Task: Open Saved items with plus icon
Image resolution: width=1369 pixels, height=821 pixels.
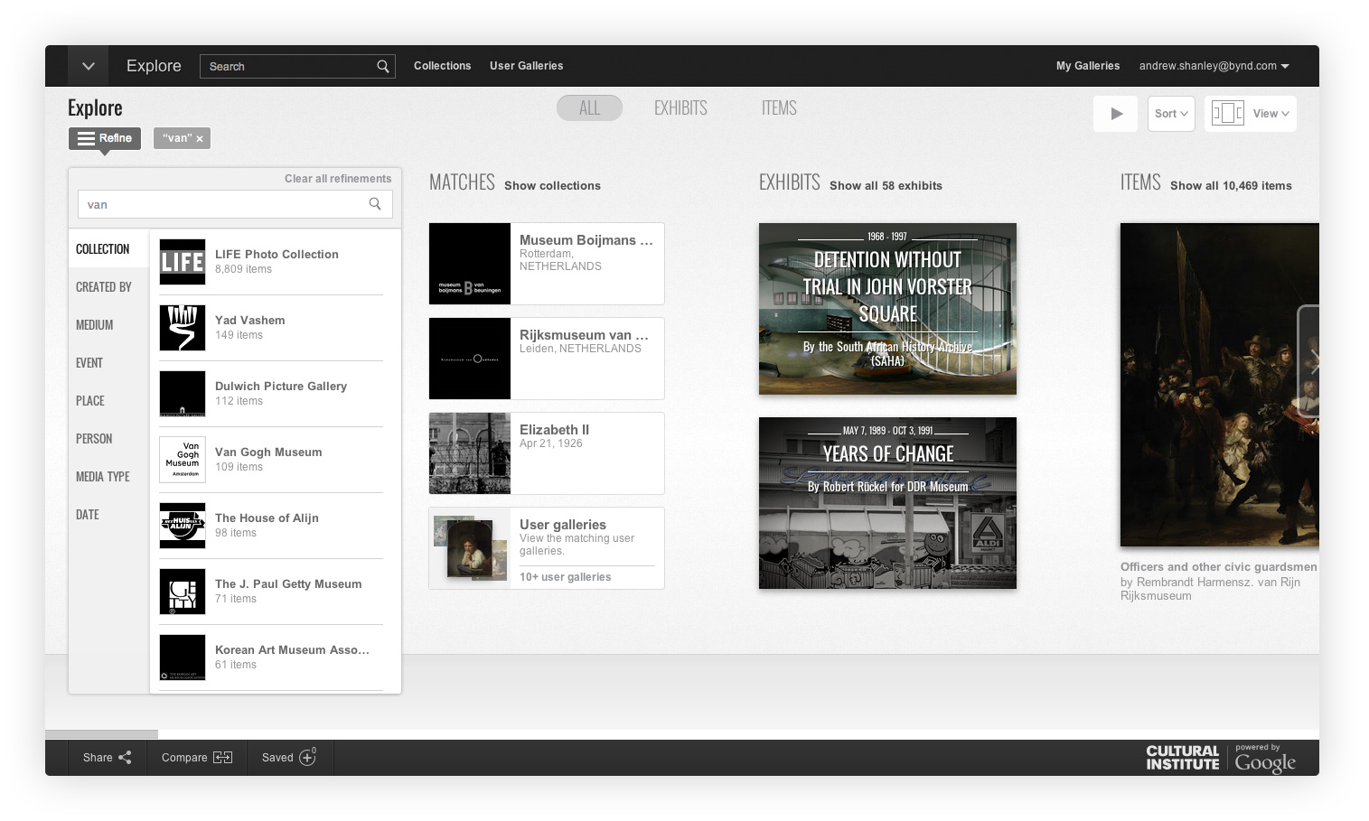Action: [289, 757]
